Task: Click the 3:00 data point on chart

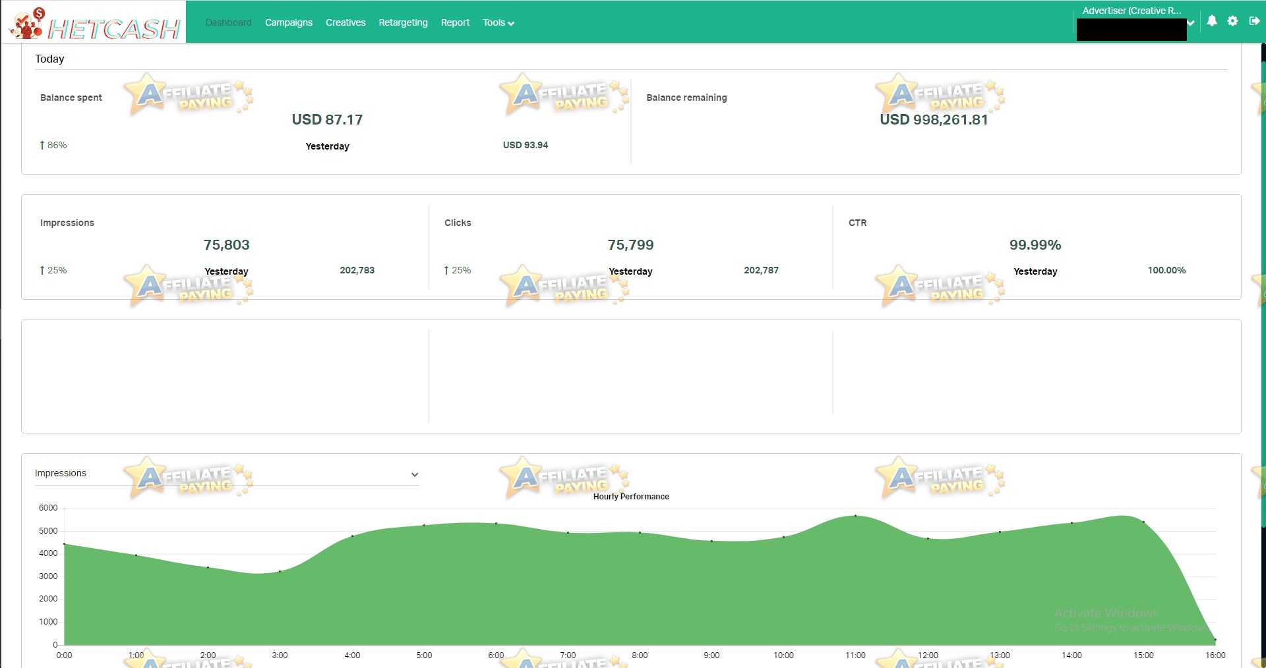Action: click(280, 572)
